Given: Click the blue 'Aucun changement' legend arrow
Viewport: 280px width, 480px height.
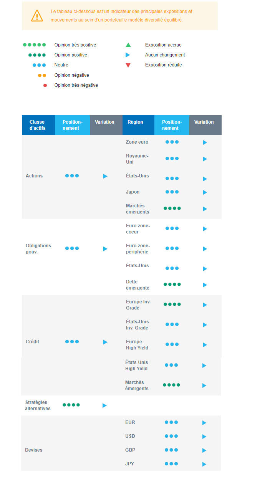Looking at the screenshot, I should (128, 55).
